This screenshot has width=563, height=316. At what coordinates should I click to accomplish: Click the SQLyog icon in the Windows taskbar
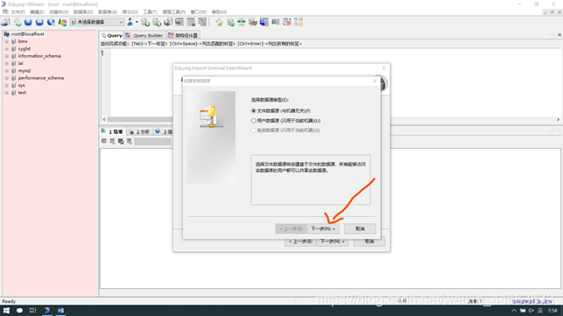point(47,310)
